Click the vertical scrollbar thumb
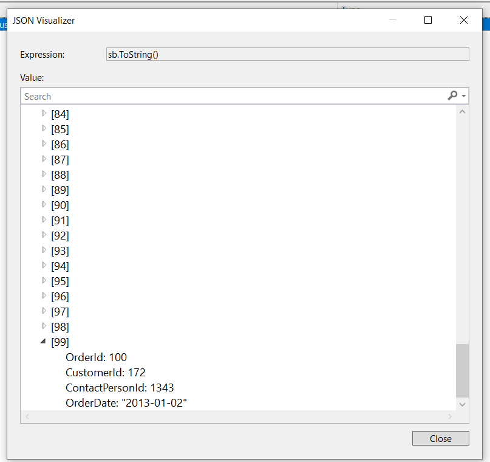The height and width of the screenshot is (462, 490). pyautogui.click(x=463, y=371)
